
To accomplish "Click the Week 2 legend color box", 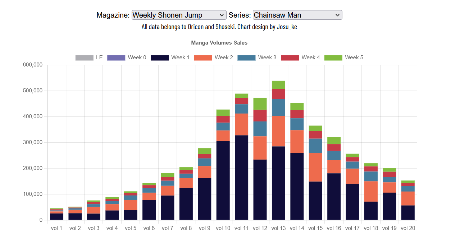I will tap(203, 57).
